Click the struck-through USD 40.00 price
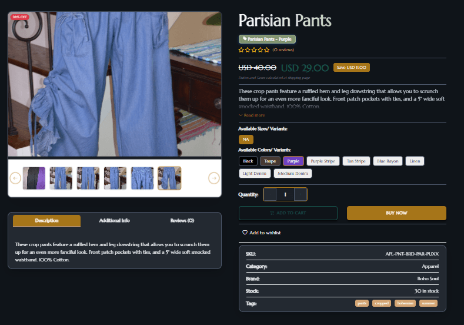The height and width of the screenshot is (325, 464). [258, 68]
